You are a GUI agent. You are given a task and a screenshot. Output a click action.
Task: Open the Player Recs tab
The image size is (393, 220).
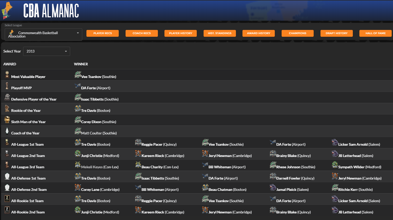(x=102, y=33)
